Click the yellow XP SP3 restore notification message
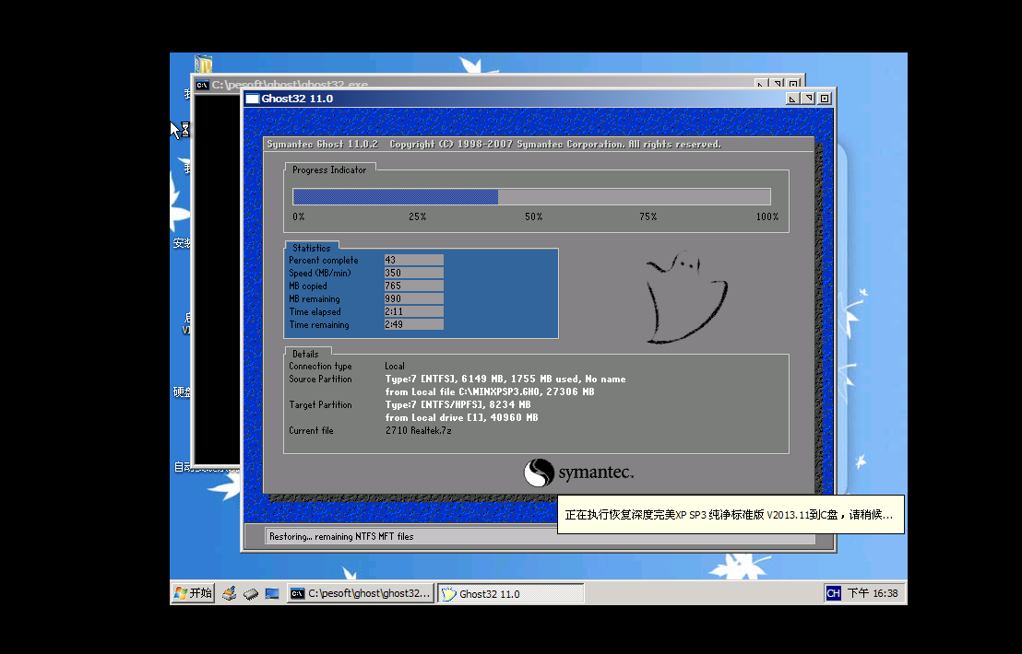This screenshot has height=654, width=1022. coord(729,514)
